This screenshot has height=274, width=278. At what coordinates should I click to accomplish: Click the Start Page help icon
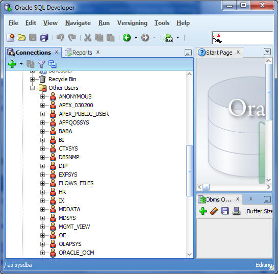click(201, 53)
